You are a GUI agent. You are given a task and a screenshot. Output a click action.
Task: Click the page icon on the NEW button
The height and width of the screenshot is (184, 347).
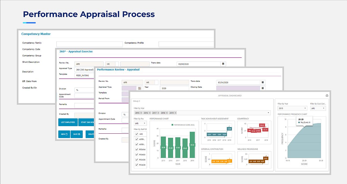click(x=66, y=134)
